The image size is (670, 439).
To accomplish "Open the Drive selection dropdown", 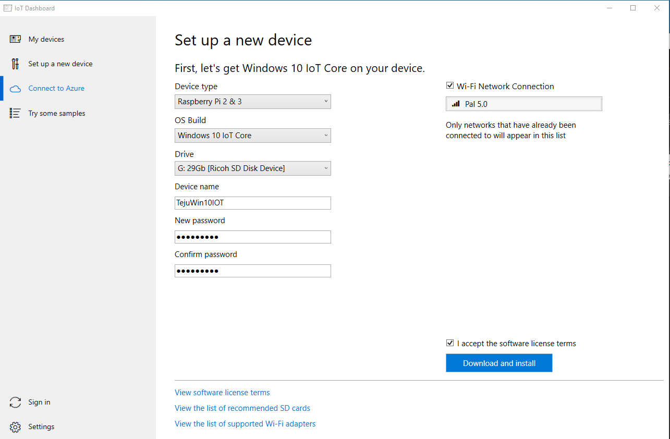I will click(253, 168).
